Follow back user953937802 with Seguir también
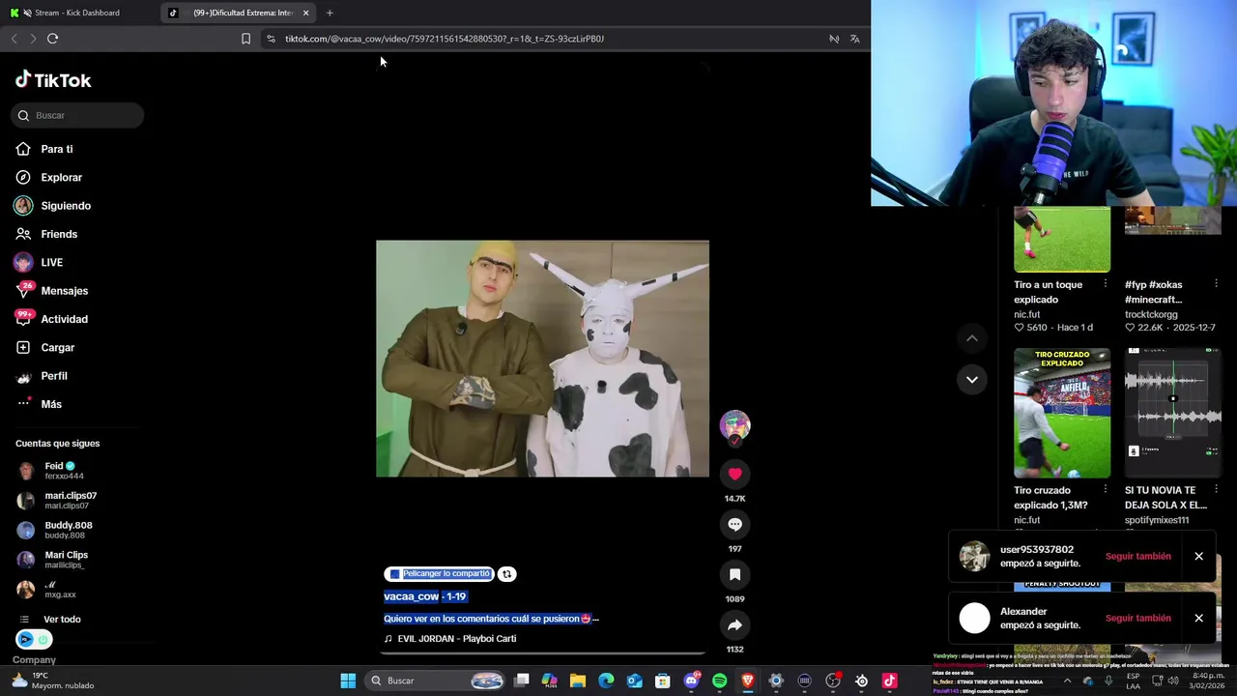The height and width of the screenshot is (696, 1237). (1137, 557)
